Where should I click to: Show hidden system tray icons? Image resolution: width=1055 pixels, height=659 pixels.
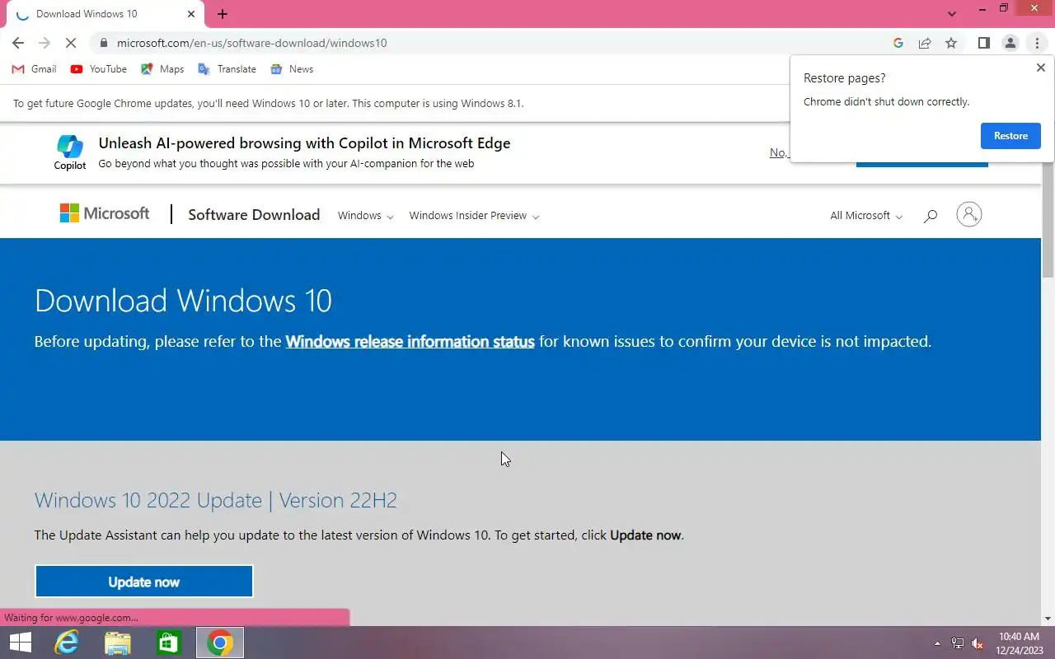point(937,643)
